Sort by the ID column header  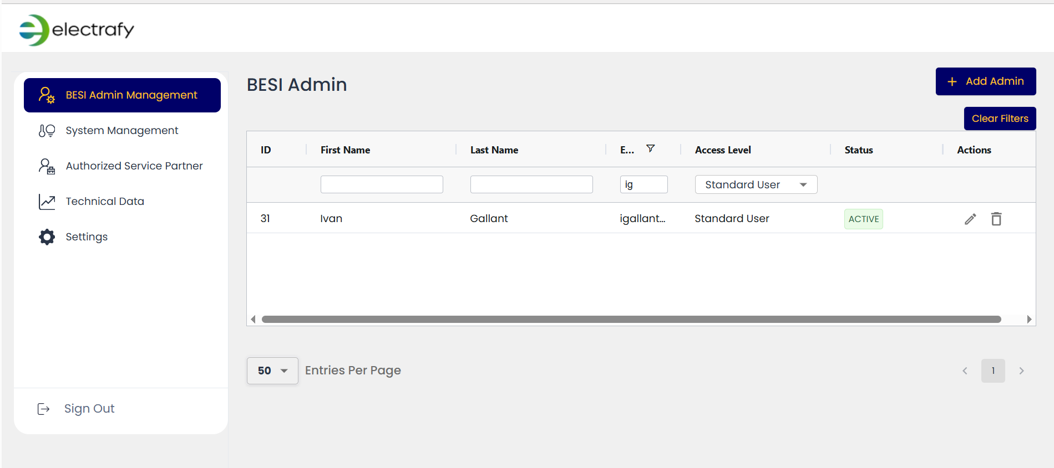click(x=266, y=150)
